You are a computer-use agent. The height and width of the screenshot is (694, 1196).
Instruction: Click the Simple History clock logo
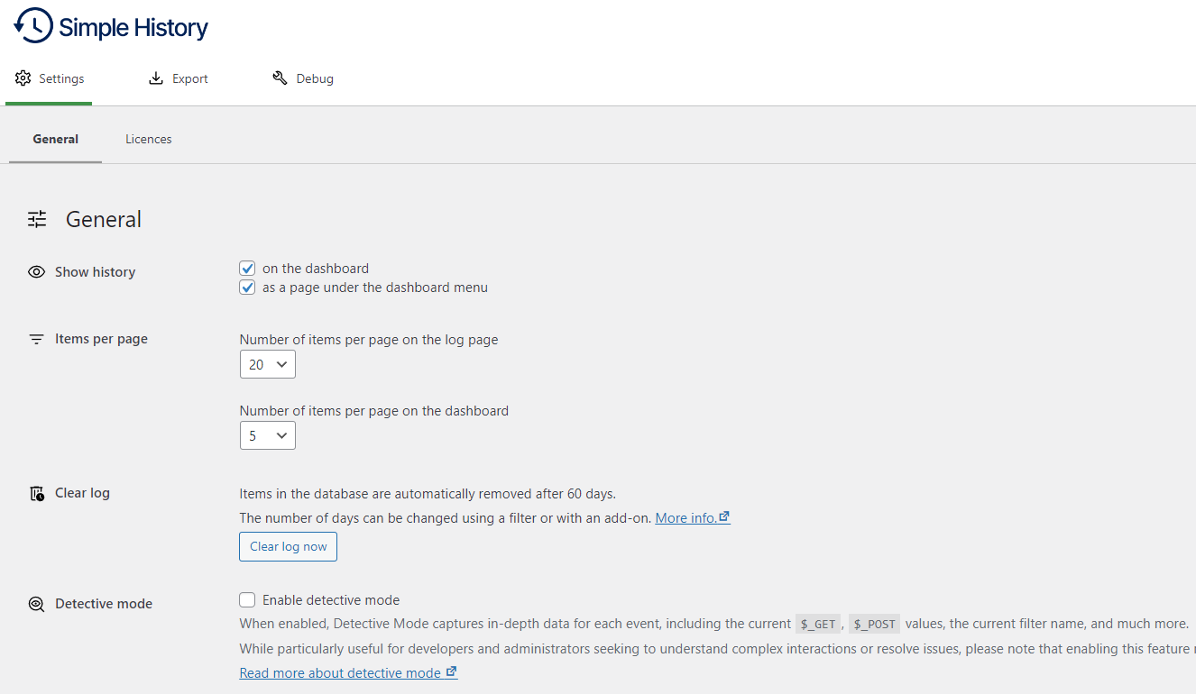(27, 24)
